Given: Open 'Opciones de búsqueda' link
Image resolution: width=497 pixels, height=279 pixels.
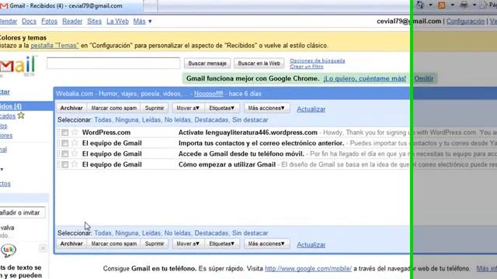Looking at the screenshot, I should [318, 60].
